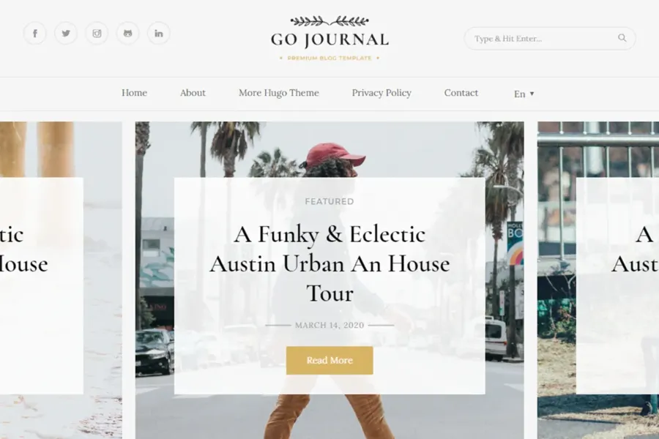The width and height of the screenshot is (659, 439).
Task: Open the Facebook social link icon
Action: (35, 33)
